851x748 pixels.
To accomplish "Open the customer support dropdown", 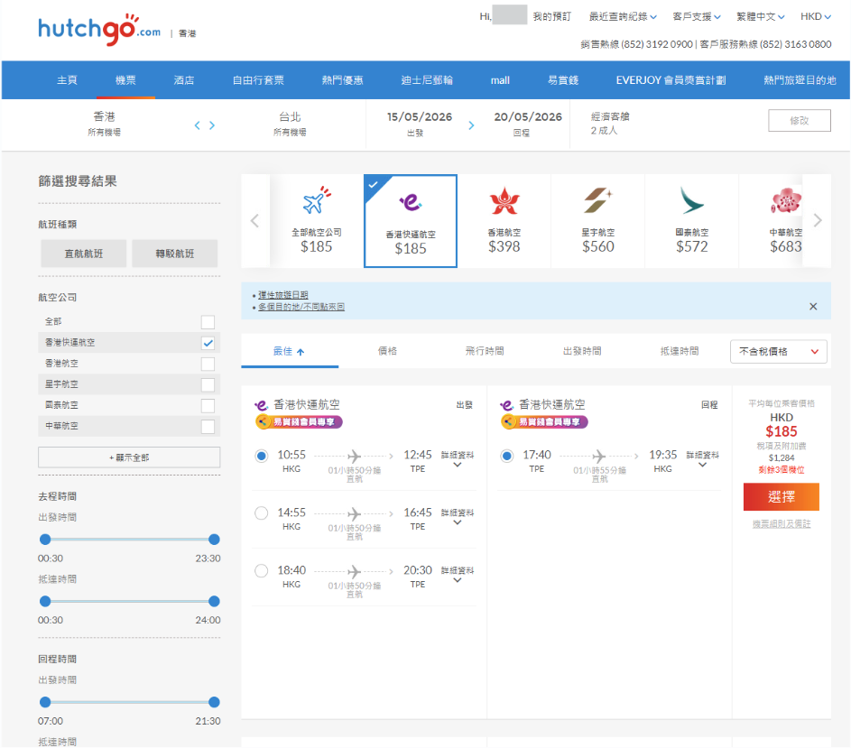I will (x=697, y=17).
